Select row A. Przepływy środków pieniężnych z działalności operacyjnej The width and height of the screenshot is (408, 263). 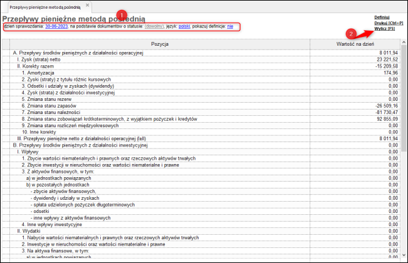(201, 53)
